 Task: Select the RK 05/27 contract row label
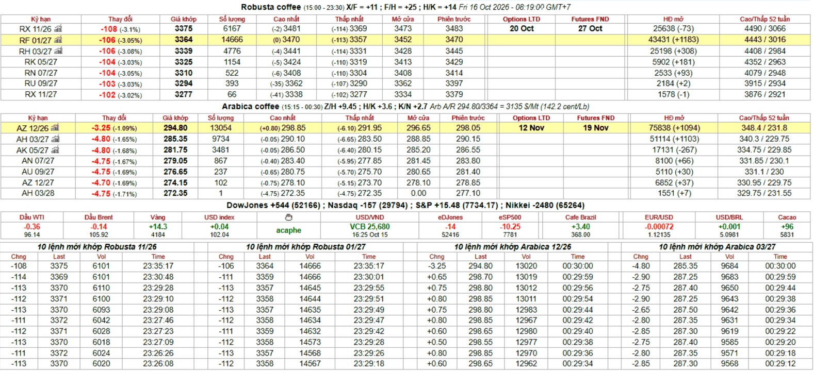click(41, 62)
